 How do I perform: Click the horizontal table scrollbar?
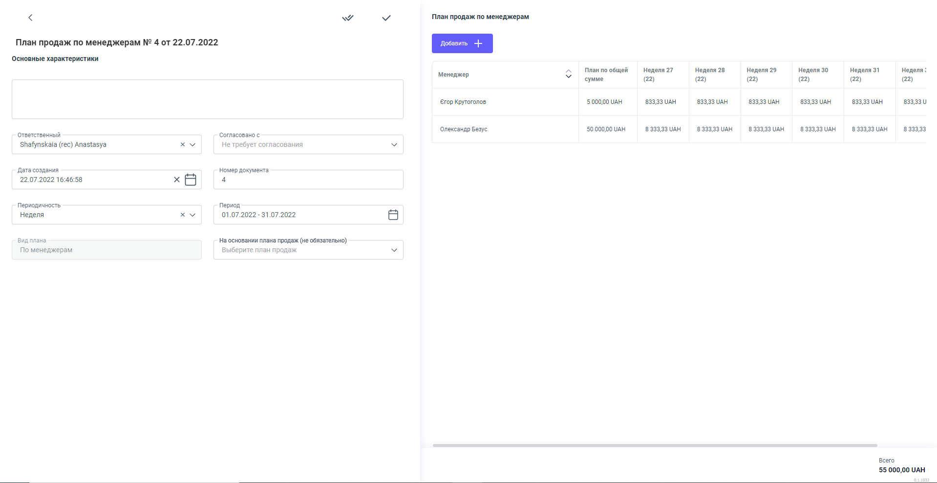coord(655,445)
